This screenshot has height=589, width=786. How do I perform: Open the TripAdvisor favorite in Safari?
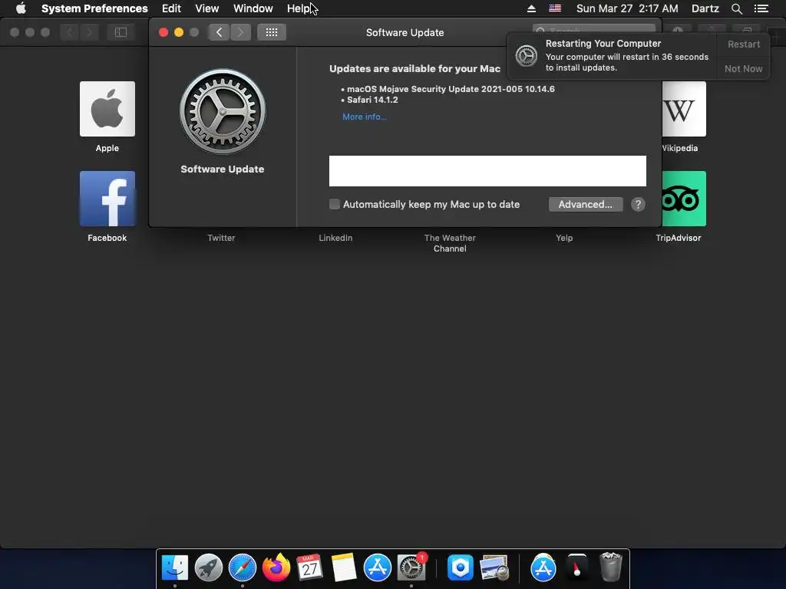tap(684, 199)
